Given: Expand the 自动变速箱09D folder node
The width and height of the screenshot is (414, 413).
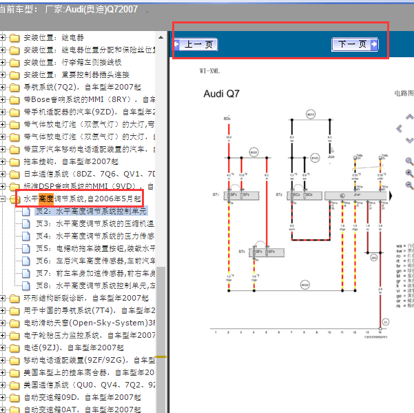Looking at the screenshot, I should pos(2,397).
